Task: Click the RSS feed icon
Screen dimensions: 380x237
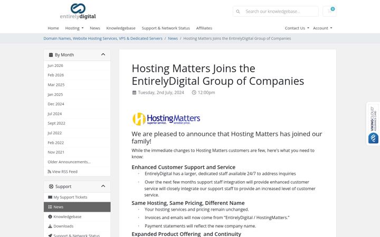Action: pyautogui.click(x=50, y=172)
